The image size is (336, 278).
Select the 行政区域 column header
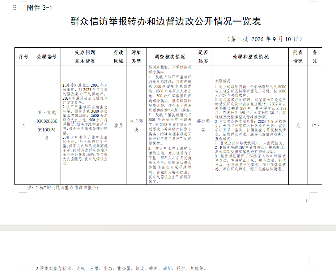click(x=119, y=56)
